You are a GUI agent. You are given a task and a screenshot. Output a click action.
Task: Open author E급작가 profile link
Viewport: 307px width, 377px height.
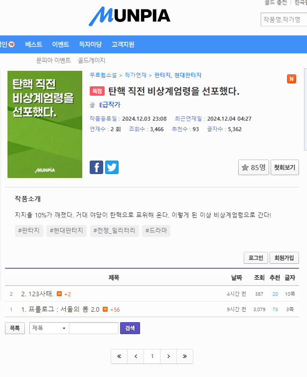[110, 105]
